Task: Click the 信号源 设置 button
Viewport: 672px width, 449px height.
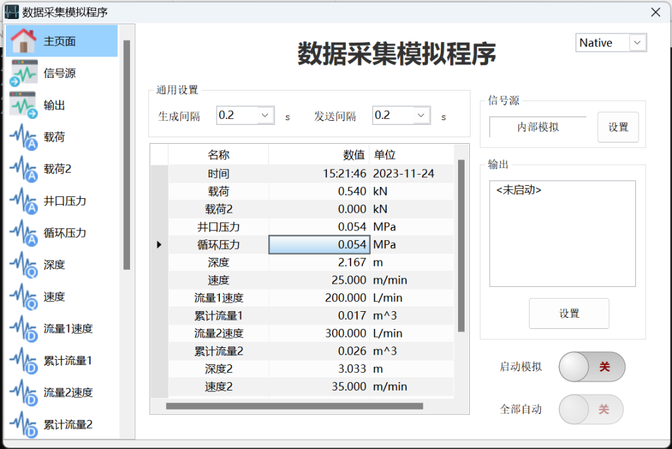Action: pyautogui.click(x=618, y=127)
